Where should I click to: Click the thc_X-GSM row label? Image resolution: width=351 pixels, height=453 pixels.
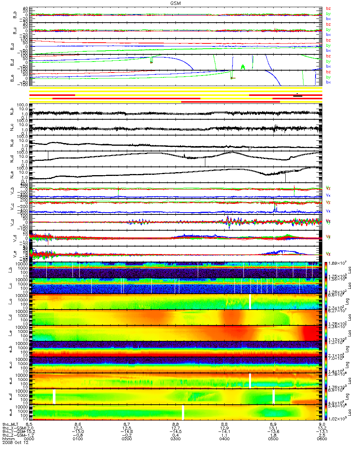tap(13, 428)
